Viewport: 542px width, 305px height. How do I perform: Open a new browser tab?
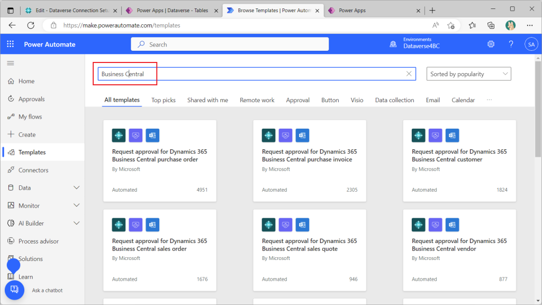(x=432, y=11)
